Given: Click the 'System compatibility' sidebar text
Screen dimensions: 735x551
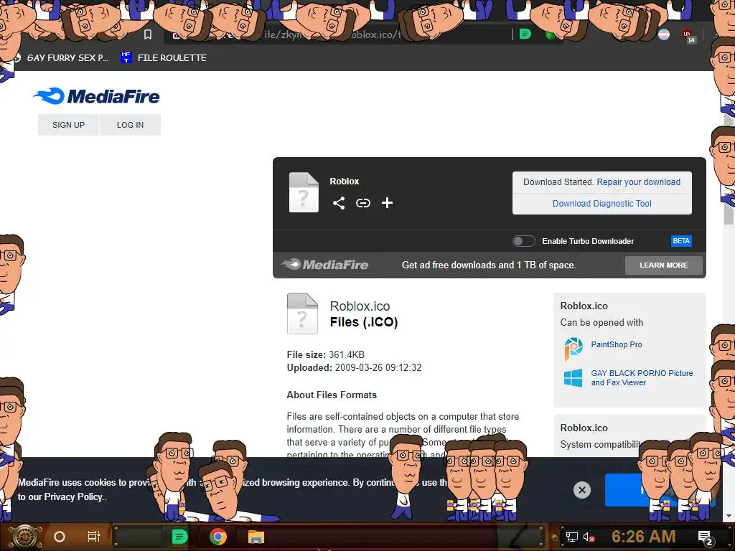Looking at the screenshot, I should coord(601,444).
